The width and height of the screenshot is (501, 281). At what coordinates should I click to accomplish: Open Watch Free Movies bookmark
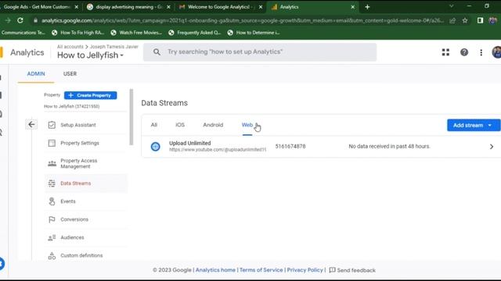tap(136, 33)
